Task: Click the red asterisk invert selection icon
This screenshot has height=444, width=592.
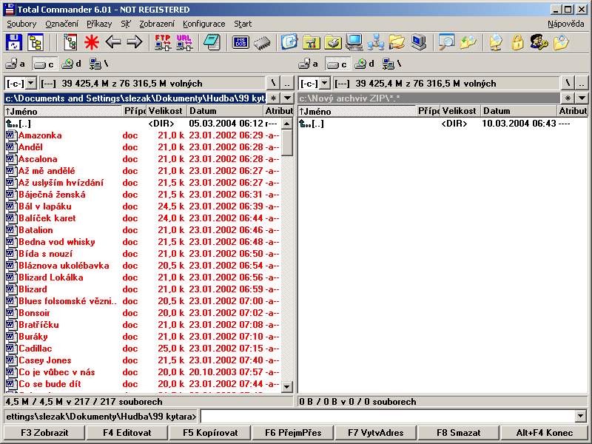Action: [91, 42]
